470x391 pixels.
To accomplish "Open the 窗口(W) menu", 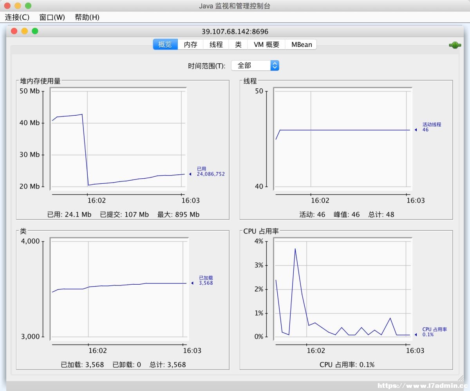I will point(52,17).
